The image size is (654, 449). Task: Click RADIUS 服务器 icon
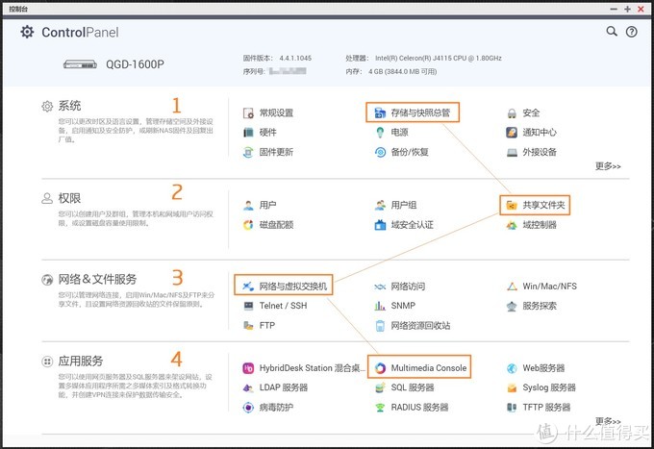pyautogui.click(x=380, y=408)
